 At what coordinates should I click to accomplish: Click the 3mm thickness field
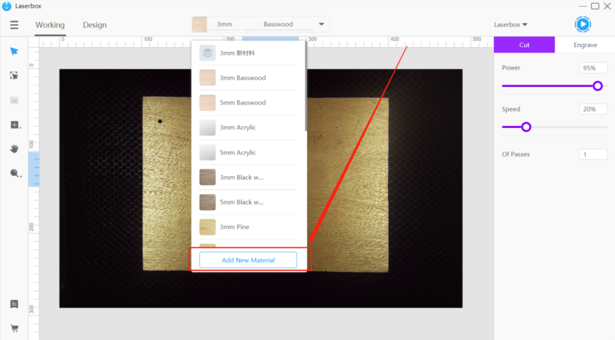point(224,24)
